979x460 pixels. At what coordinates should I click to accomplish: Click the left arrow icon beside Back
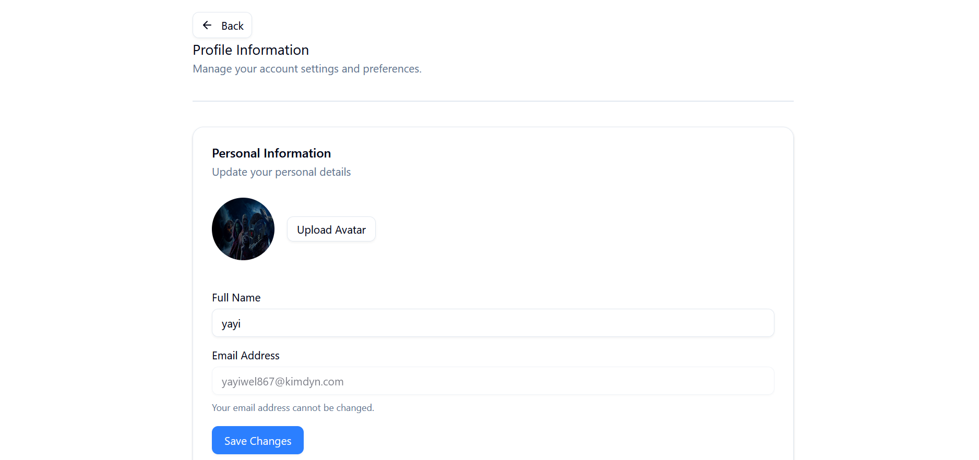click(207, 25)
